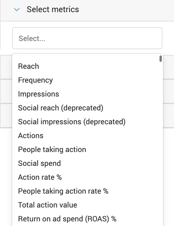The width and height of the screenshot is (174, 226).
Task: Pick People taking action option
Action: (x=52, y=149)
